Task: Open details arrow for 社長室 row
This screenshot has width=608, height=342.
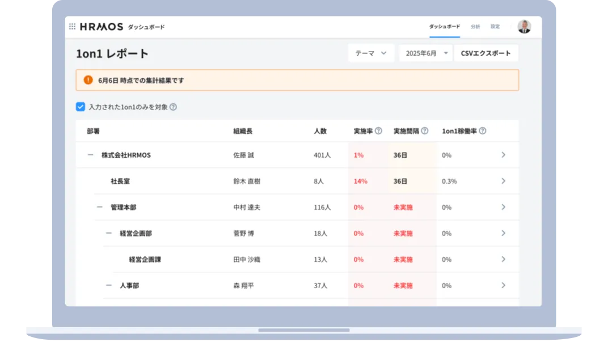Action: (x=503, y=181)
